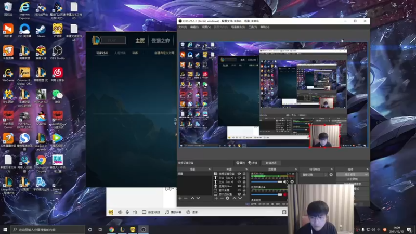416x234 pixels.
Task: Open OBS Studio desktop shortcut
Action: tap(57, 53)
